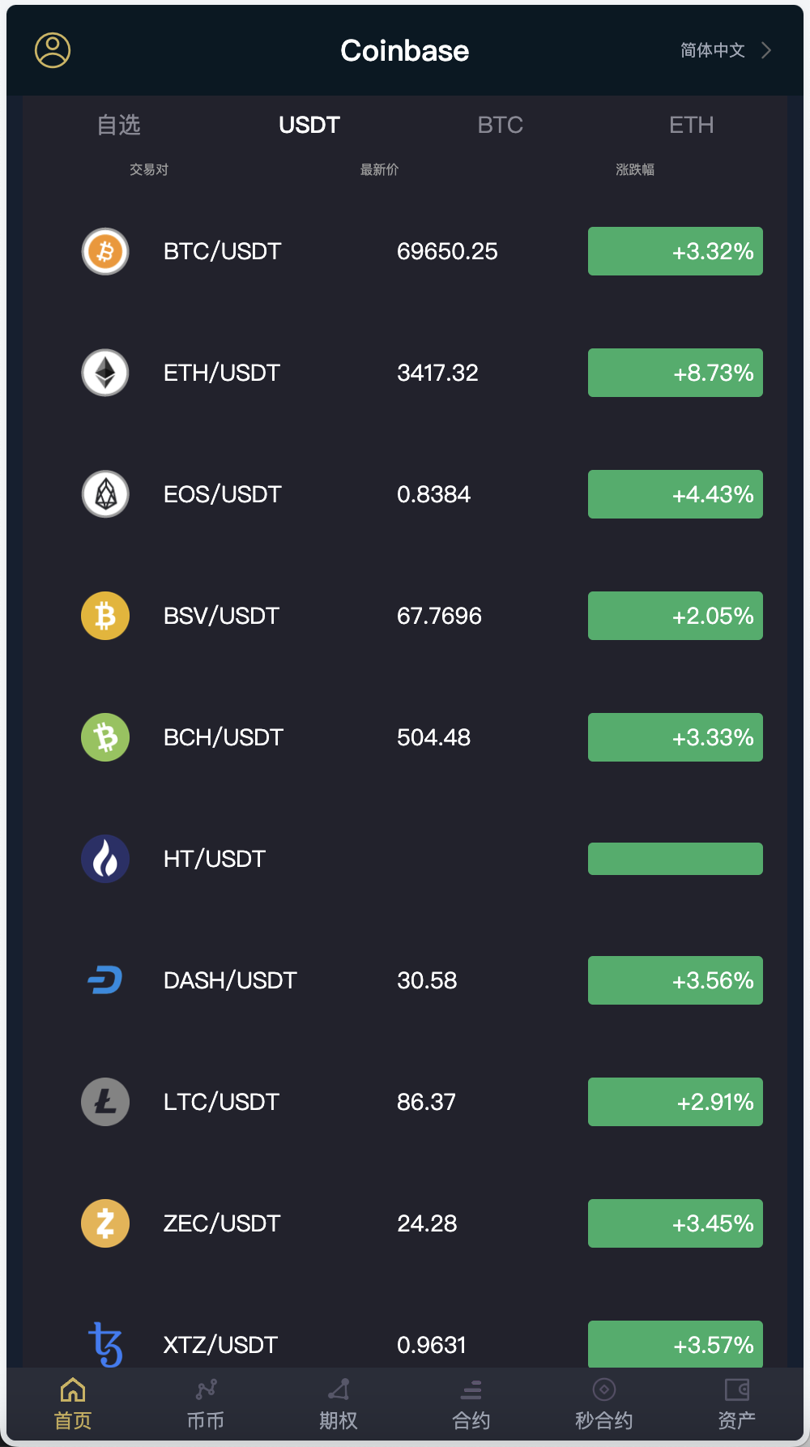Open the 简体中文 language selector
Image resolution: width=810 pixels, height=1447 pixels.
tap(712, 50)
